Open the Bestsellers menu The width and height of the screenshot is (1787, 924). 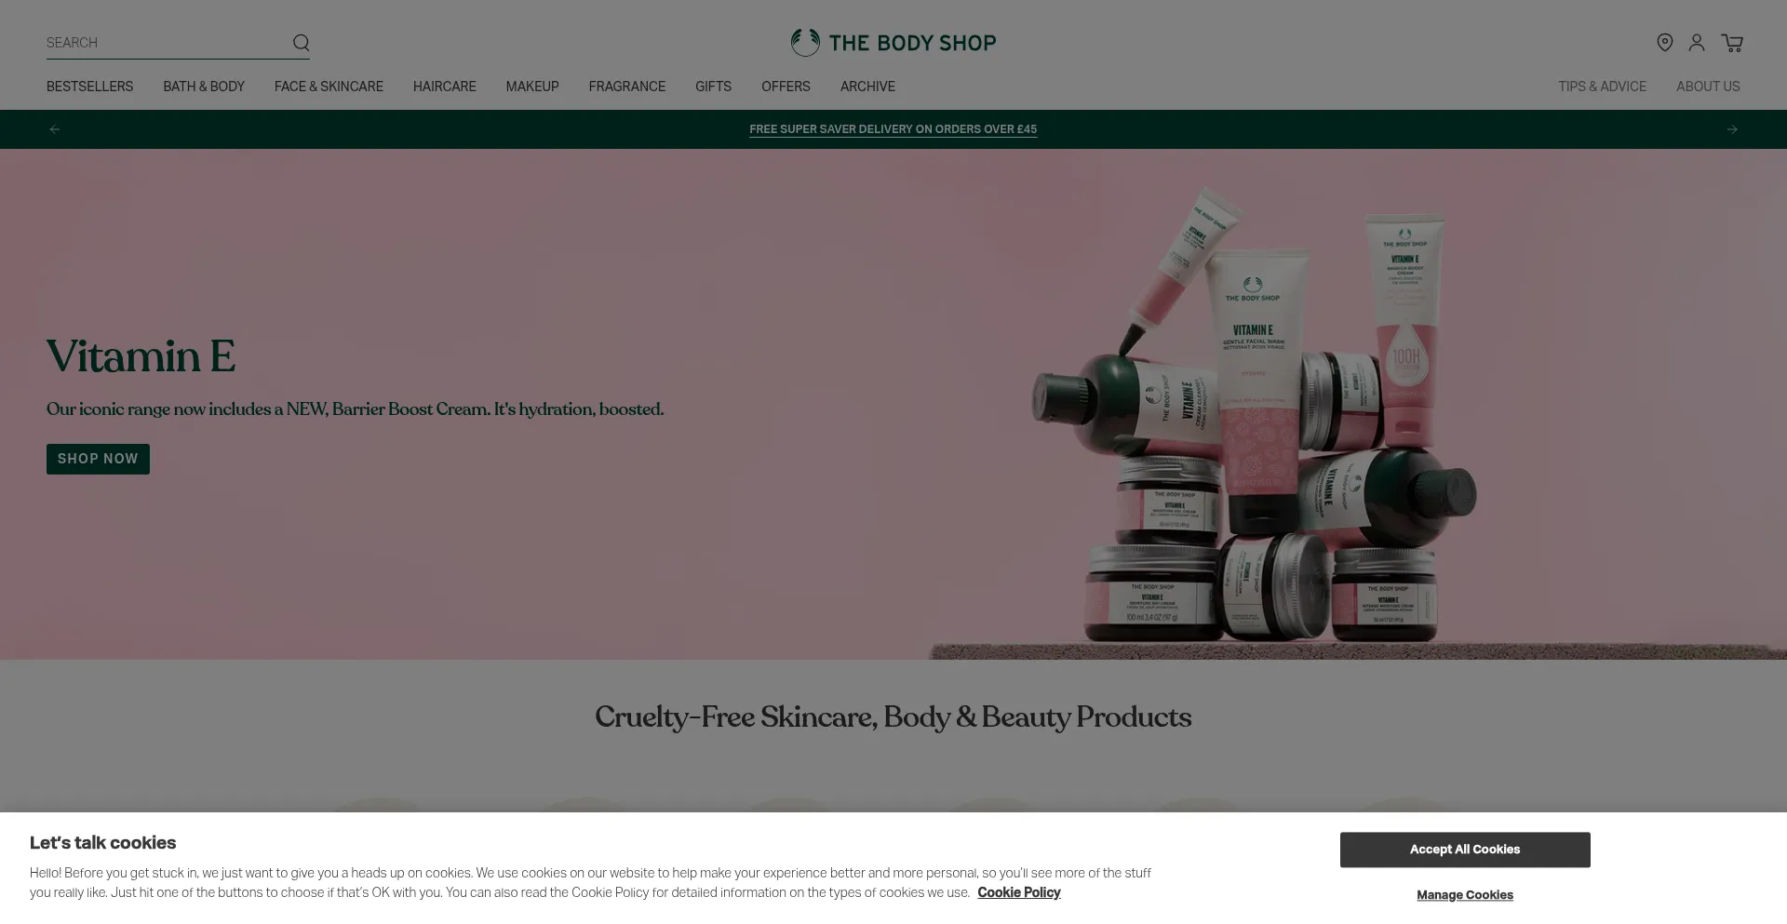[90, 87]
